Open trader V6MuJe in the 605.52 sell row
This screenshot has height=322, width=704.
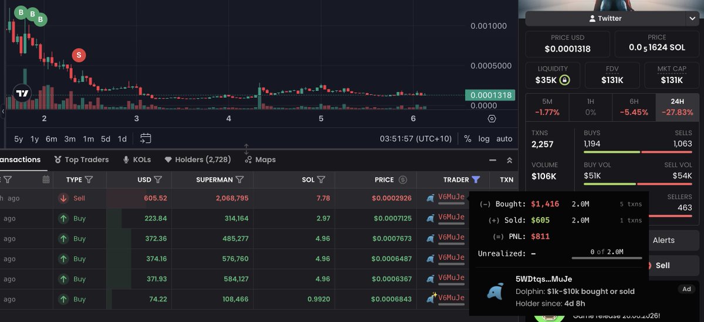451,197
